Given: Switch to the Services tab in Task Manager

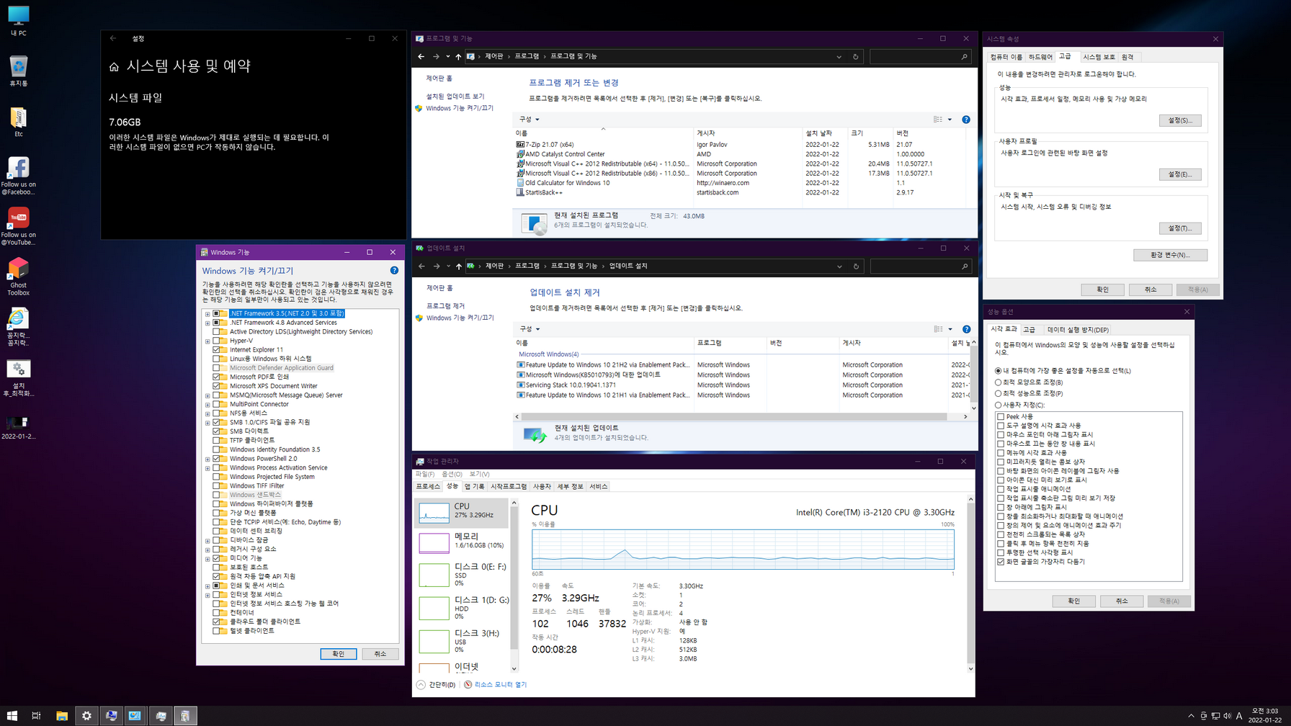Looking at the screenshot, I should (x=598, y=486).
